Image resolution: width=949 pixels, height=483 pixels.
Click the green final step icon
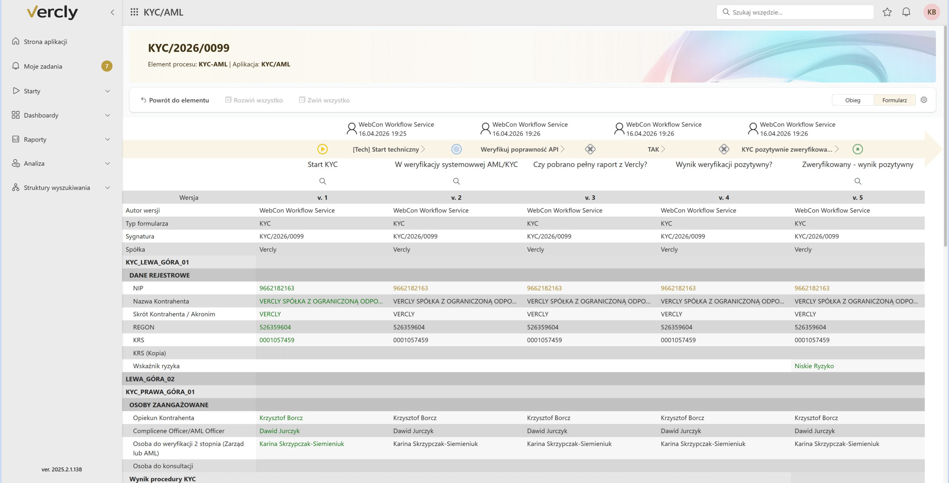point(858,149)
